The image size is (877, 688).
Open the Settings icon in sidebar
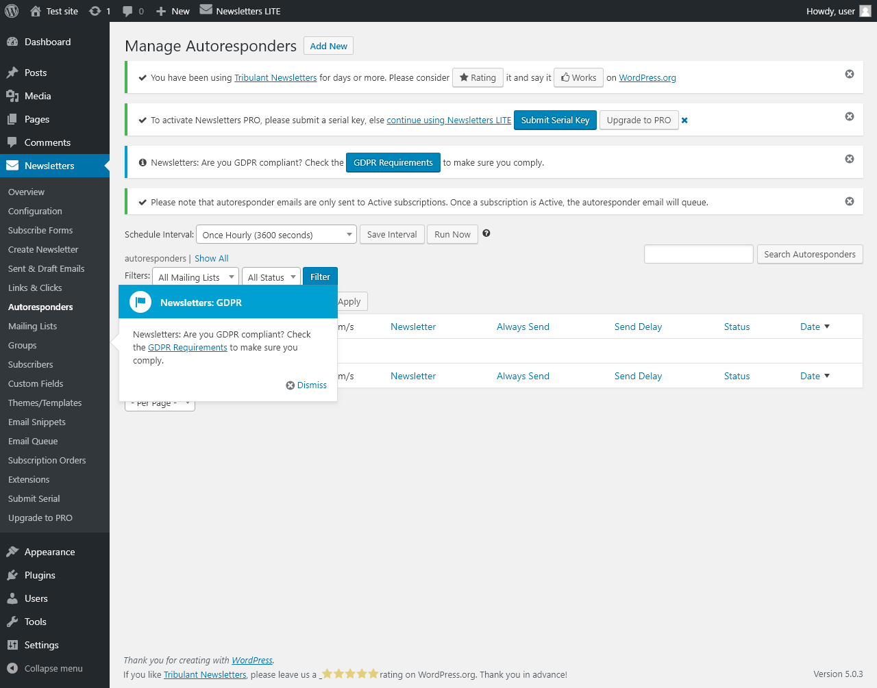12,645
